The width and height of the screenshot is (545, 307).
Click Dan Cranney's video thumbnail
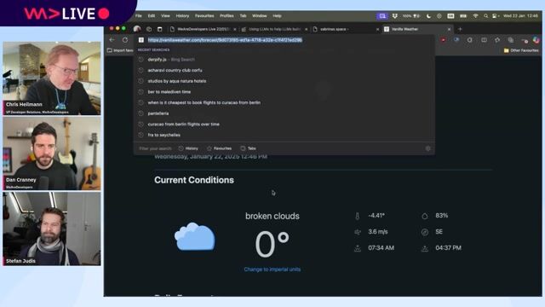tap(52, 153)
